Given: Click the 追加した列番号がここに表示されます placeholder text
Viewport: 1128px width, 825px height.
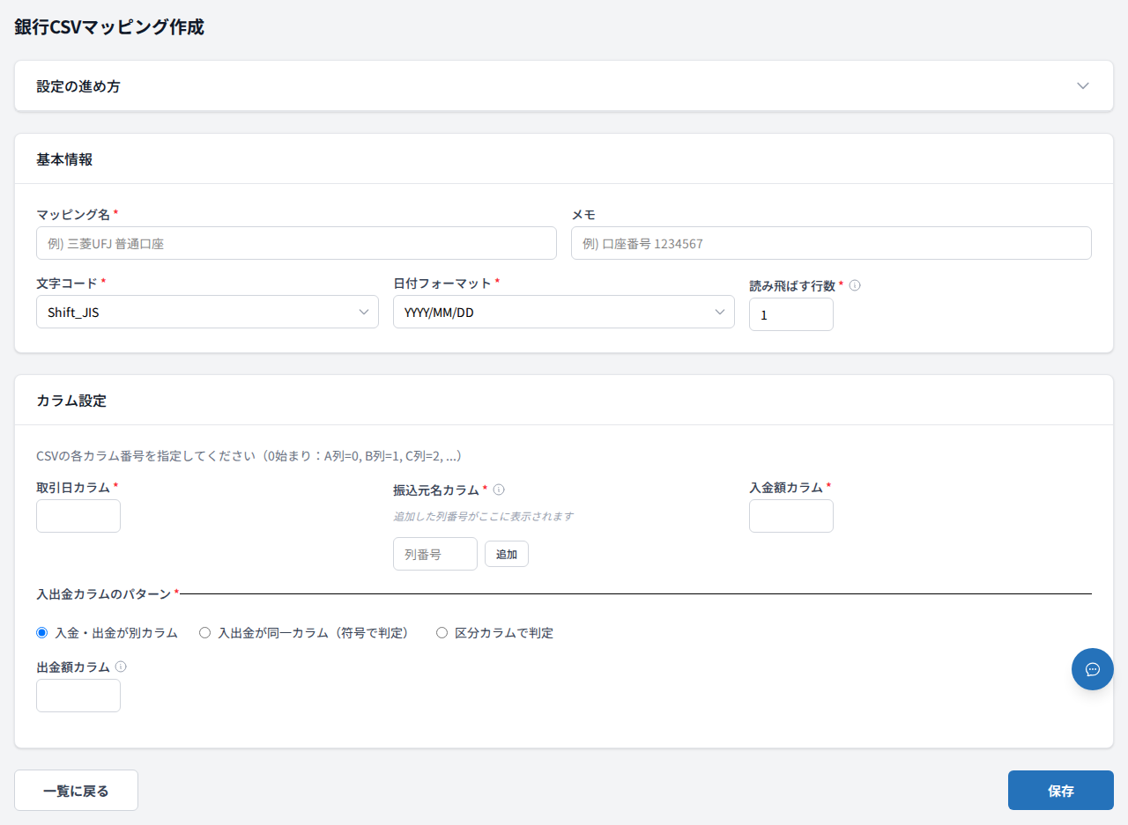Looking at the screenshot, I should pos(484,516).
